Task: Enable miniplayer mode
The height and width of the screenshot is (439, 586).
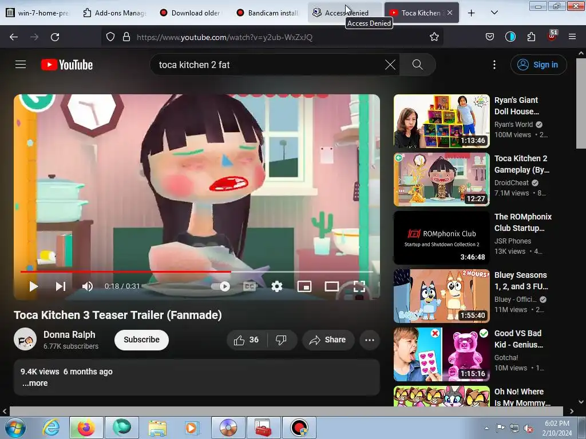Action: [x=304, y=286]
